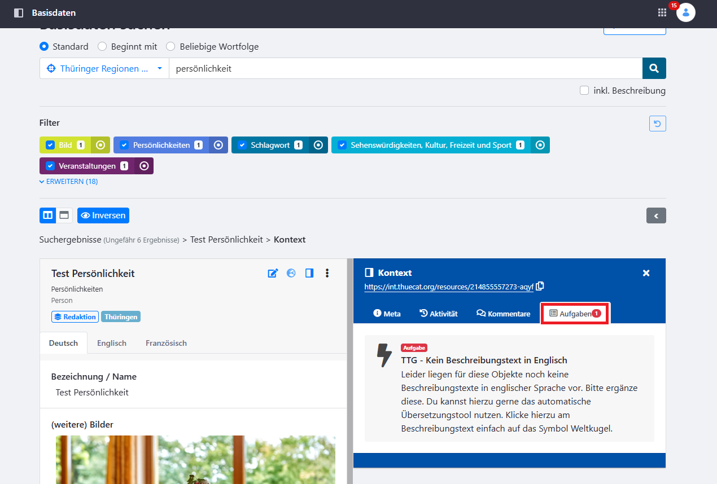Screen dimensions: 717x484
Task: Enable the inkl. Beschreibung checkbox
Action: pyautogui.click(x=584, y=90)
